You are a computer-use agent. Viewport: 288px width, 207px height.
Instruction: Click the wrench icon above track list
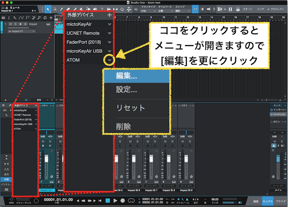pos(15,18)
